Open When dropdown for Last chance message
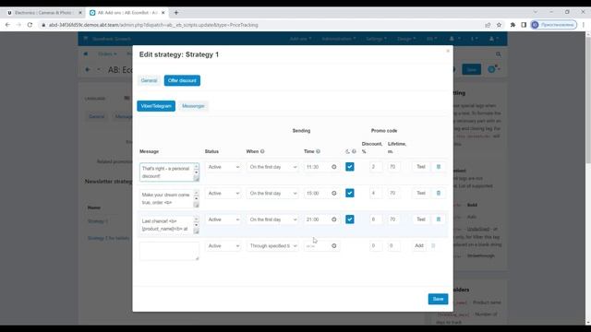The height and width of the screenshot is (332, 591). tap(272, 219)
